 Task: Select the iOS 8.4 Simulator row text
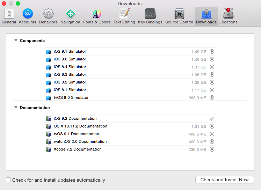(70, 67)
